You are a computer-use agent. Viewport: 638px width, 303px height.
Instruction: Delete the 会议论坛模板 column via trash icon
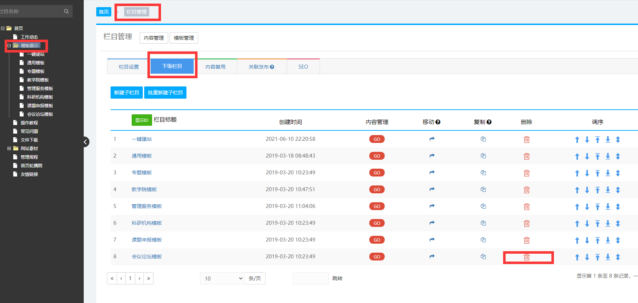click(x=527, y=257)
